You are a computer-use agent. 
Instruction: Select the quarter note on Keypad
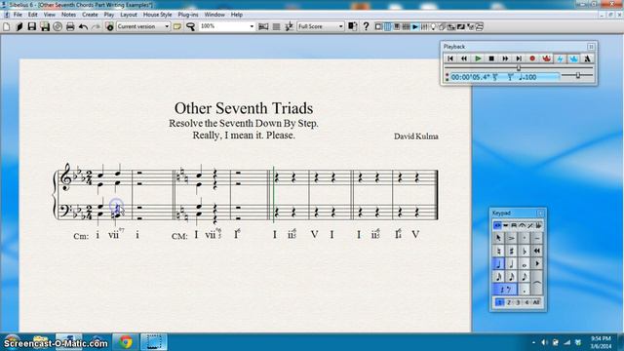498,263
